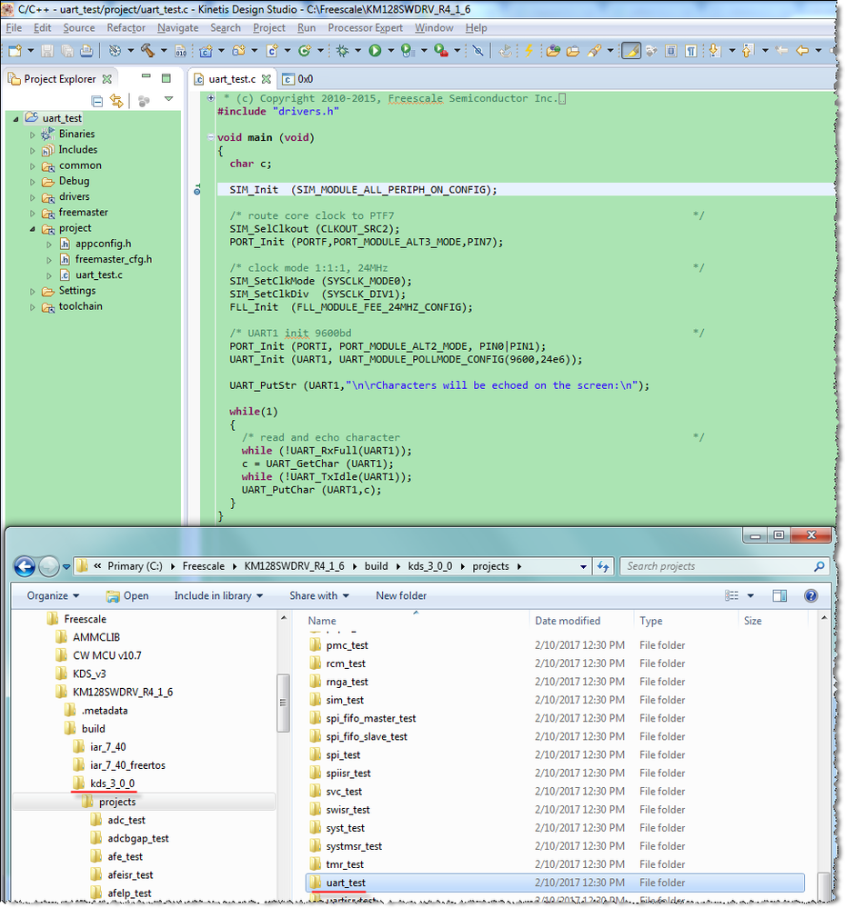Go back with the yellow Back arrow
Screen dimensions: 845x908
pos(802,51)
